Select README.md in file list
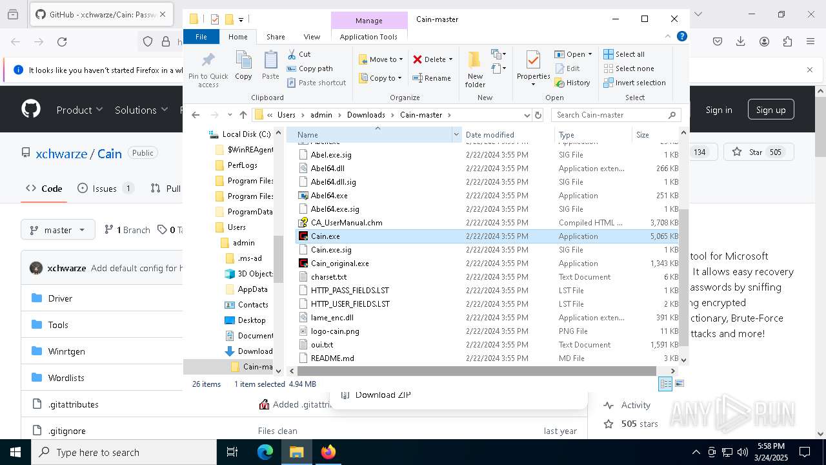This screenshot has width=826, height=465. 332,358
